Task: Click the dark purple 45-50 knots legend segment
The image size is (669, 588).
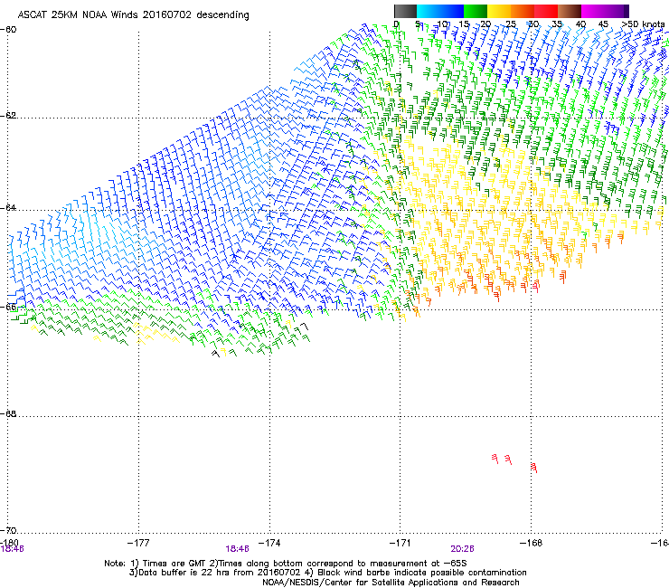Action: click(x=617, y=11)
